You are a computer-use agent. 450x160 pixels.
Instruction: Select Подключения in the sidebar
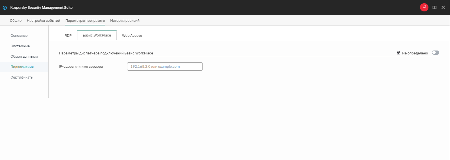pyautogui.click(x=22, y=67)
